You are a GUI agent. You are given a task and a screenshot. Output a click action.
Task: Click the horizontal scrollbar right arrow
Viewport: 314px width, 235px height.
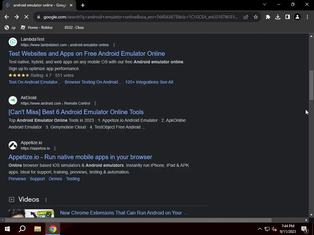coord(306,220)
